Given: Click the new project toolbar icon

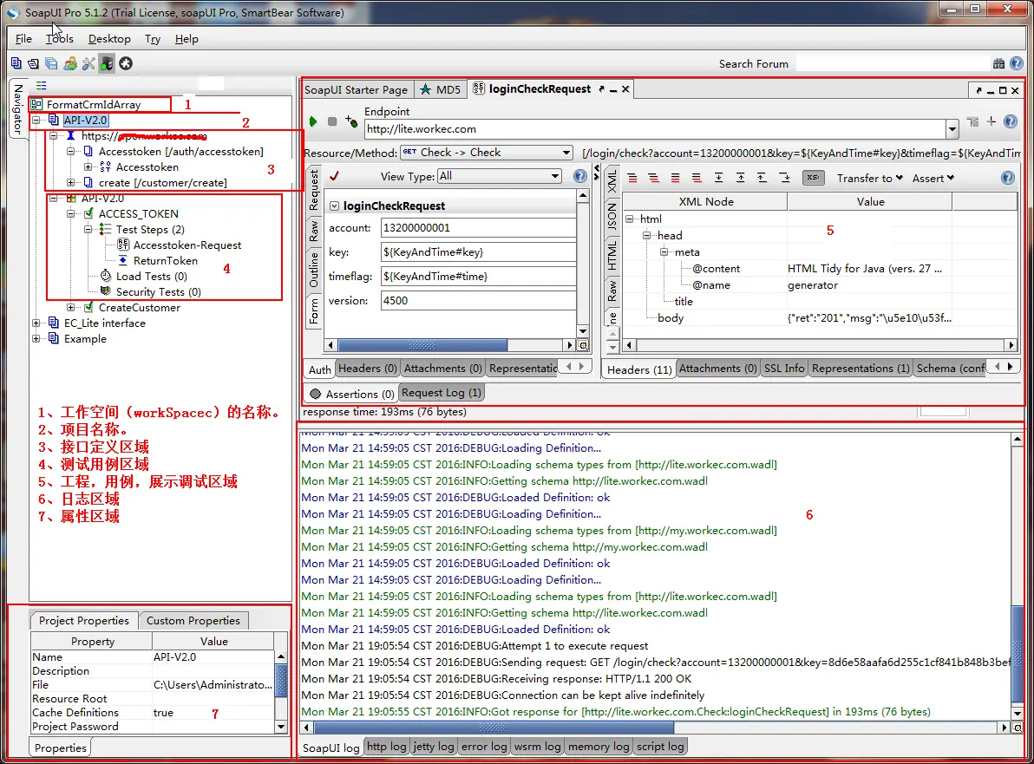Looking at the screenshot, I should point(16,63).
